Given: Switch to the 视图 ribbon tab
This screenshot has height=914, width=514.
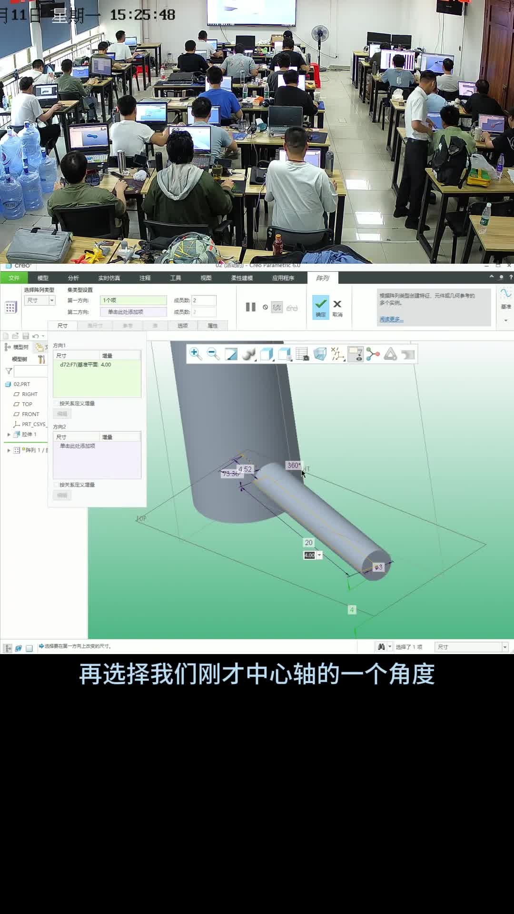Looking at the screenshot, I should pyautogui.click(x=206, y=278).
